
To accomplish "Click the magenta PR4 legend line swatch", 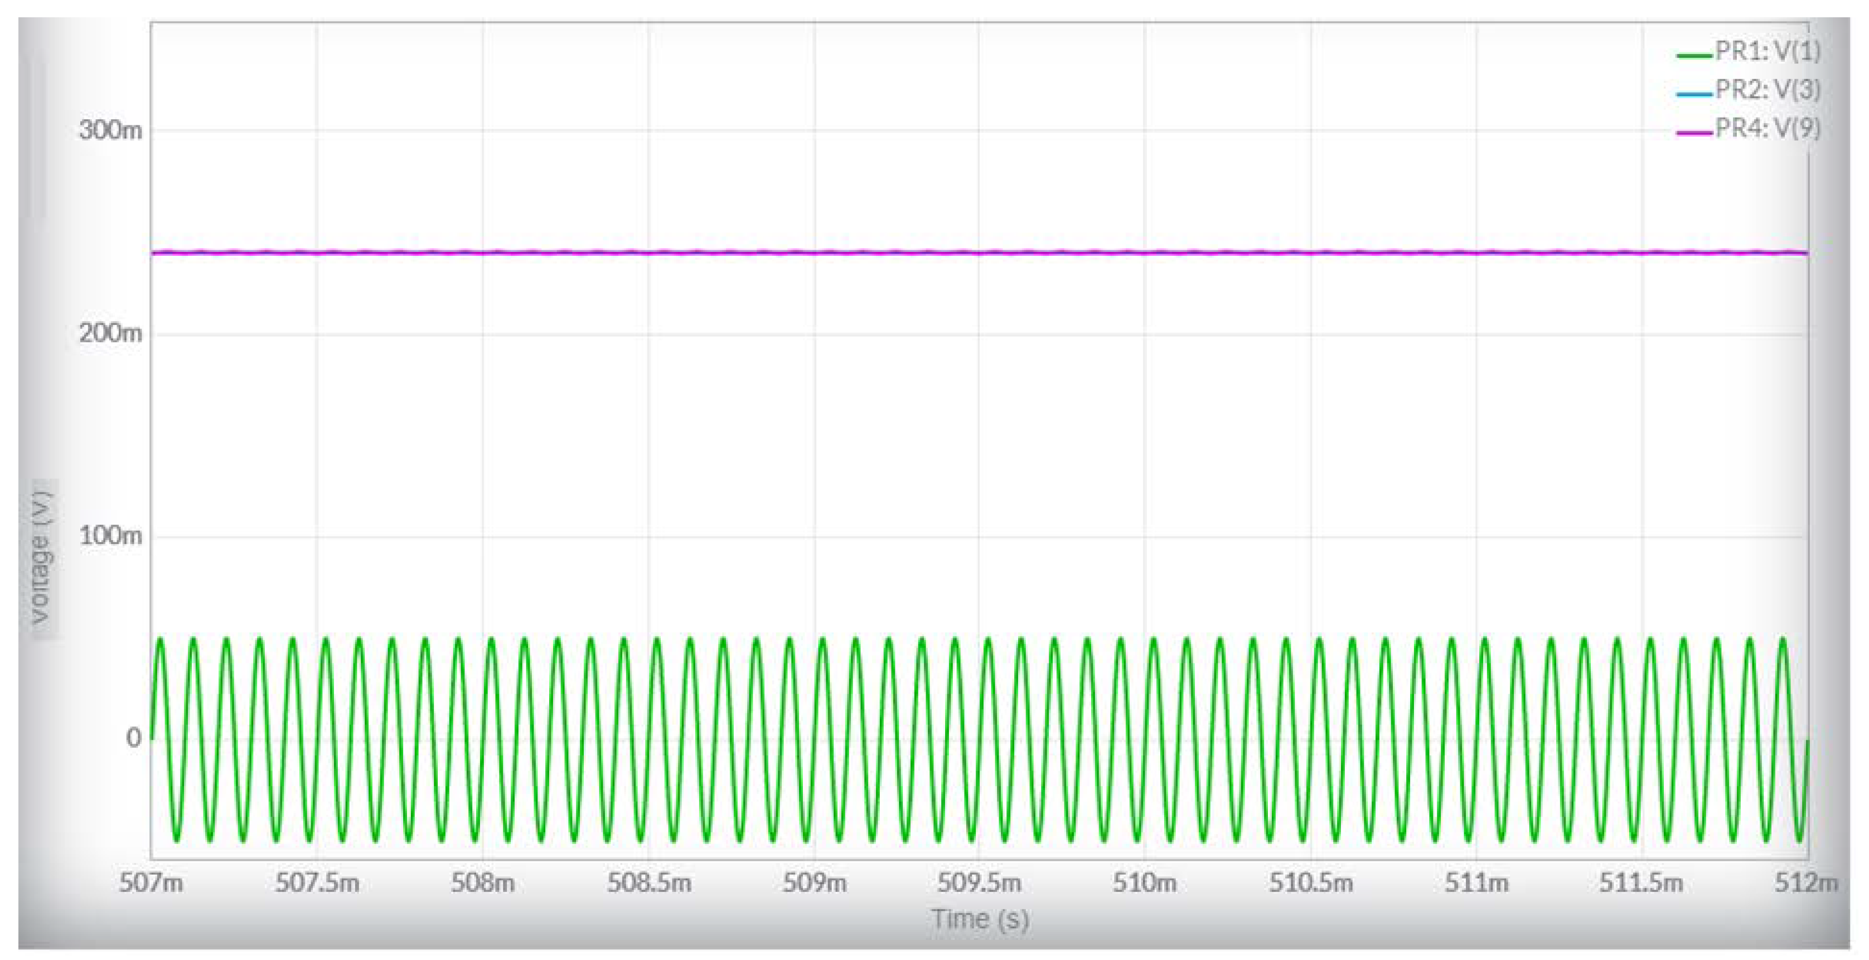I will point(1694,132).
